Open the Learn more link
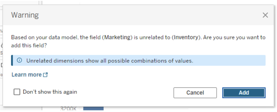The width and height of the screenshot is (277, 112). 27,75
